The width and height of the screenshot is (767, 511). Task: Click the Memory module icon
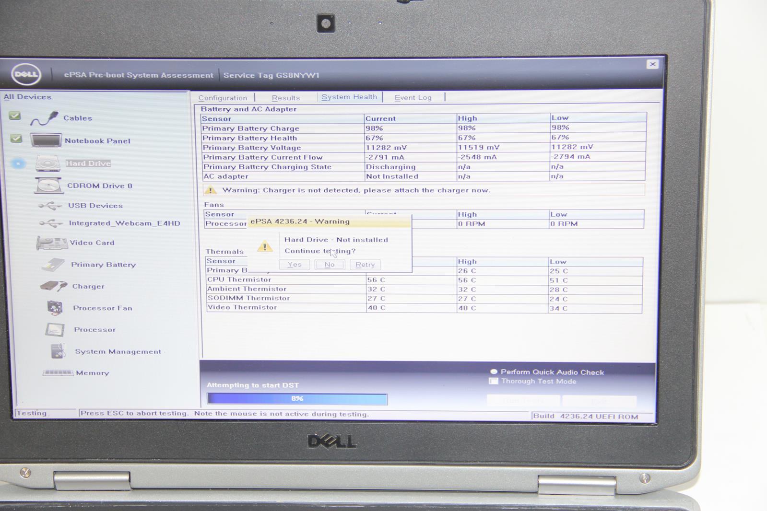click(x=58, y=372)
